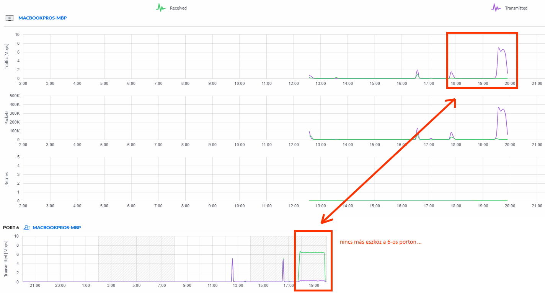Toggle the Transmitted series via its legend label

pyautogui.click(x=516, y=8)
